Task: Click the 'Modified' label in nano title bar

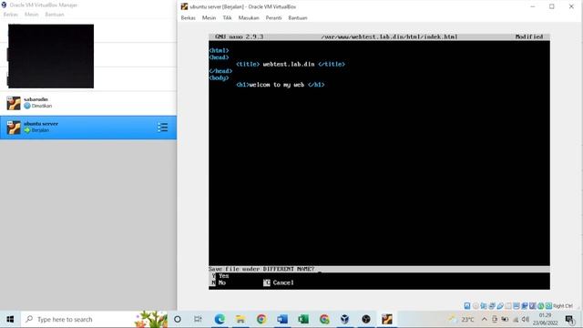Action: [529, 36]
